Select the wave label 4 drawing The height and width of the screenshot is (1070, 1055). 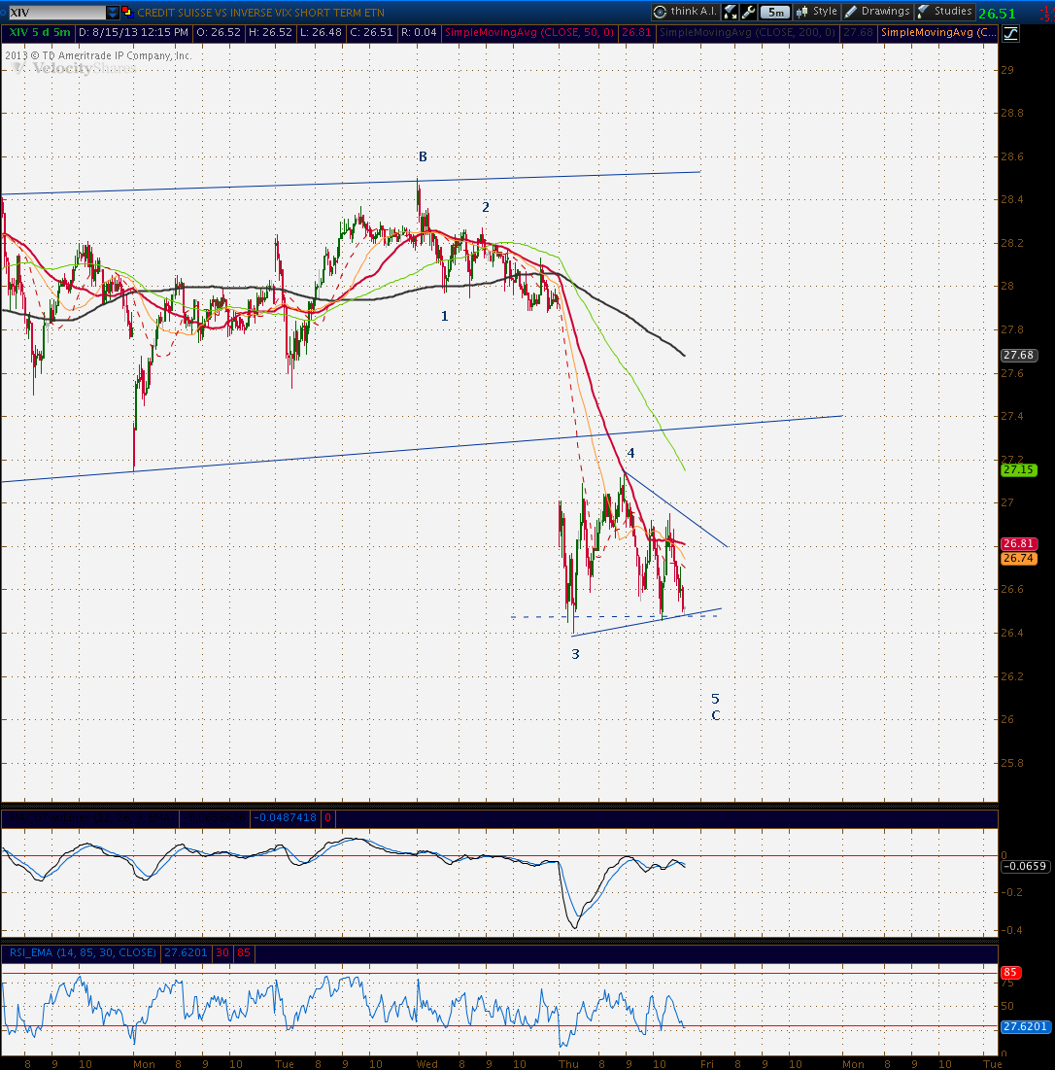[630, 453]
